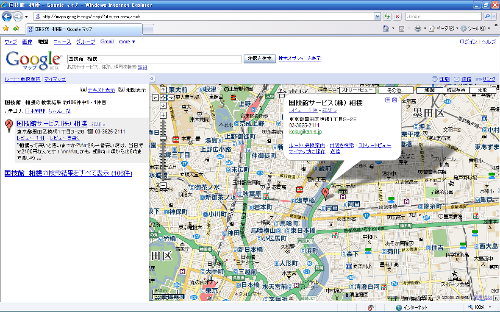Screen dimensions: 500x312
Task: Open search provider dropdown arrow
Action: click(494, 16)
